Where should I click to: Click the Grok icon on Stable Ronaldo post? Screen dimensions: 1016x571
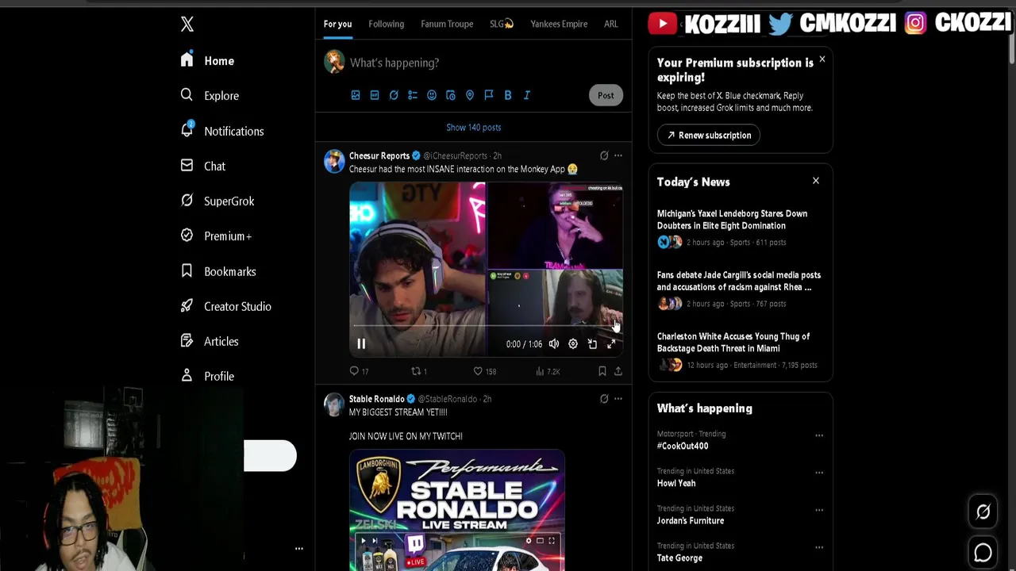[604, 399]
